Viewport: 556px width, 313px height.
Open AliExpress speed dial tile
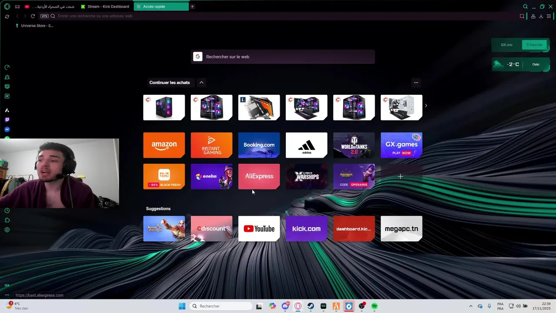coord(259,176)
